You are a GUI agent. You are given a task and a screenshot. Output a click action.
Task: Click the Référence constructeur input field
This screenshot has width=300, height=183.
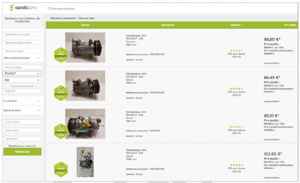pos(22,34)
